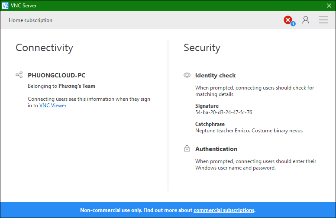336x218 pixels.
Task: Click the red error status icon
Action: (x=288, y=20)
